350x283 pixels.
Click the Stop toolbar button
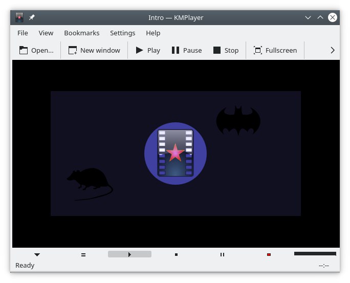(x=226, y=50)
